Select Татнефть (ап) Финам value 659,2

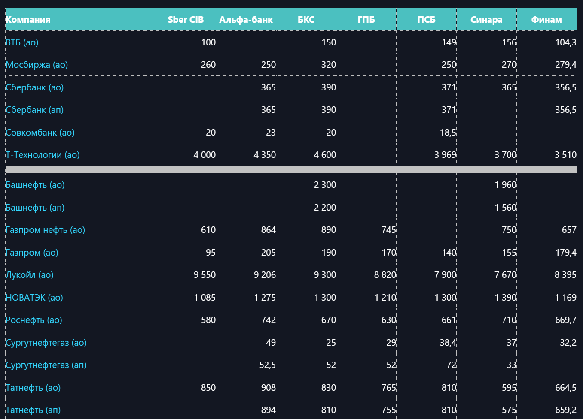coord(566,410)
